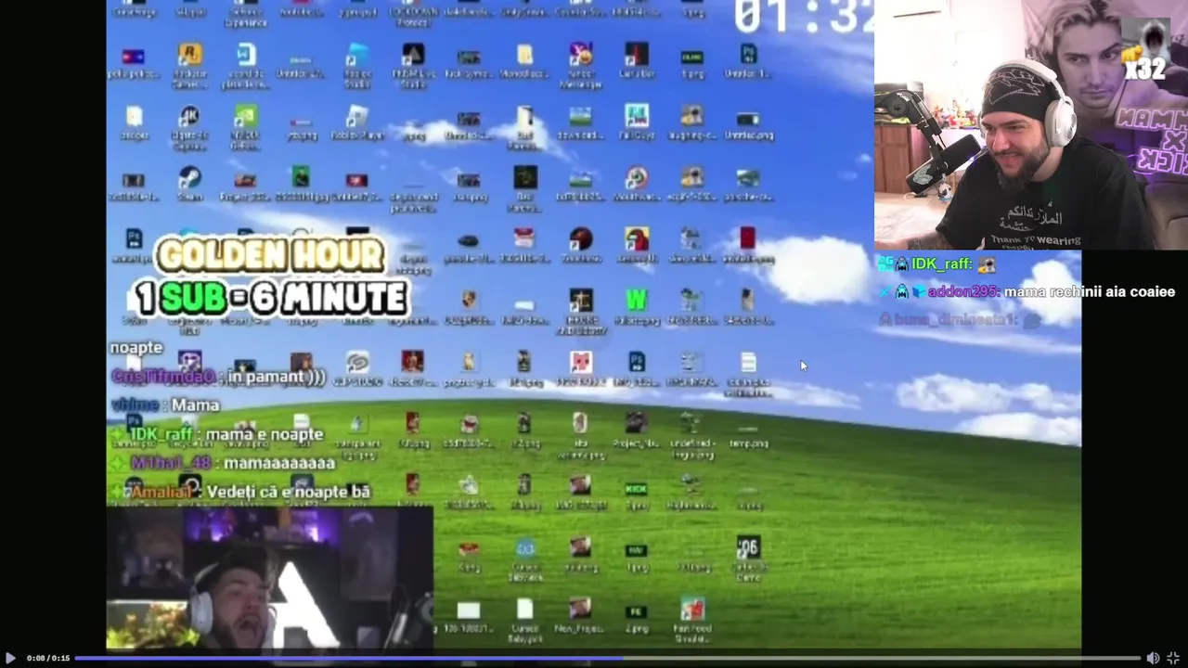This screenshot has height=668, width=1188.
Task: Open the Cursed Sidewalk blue round icon
Action: 524,547
